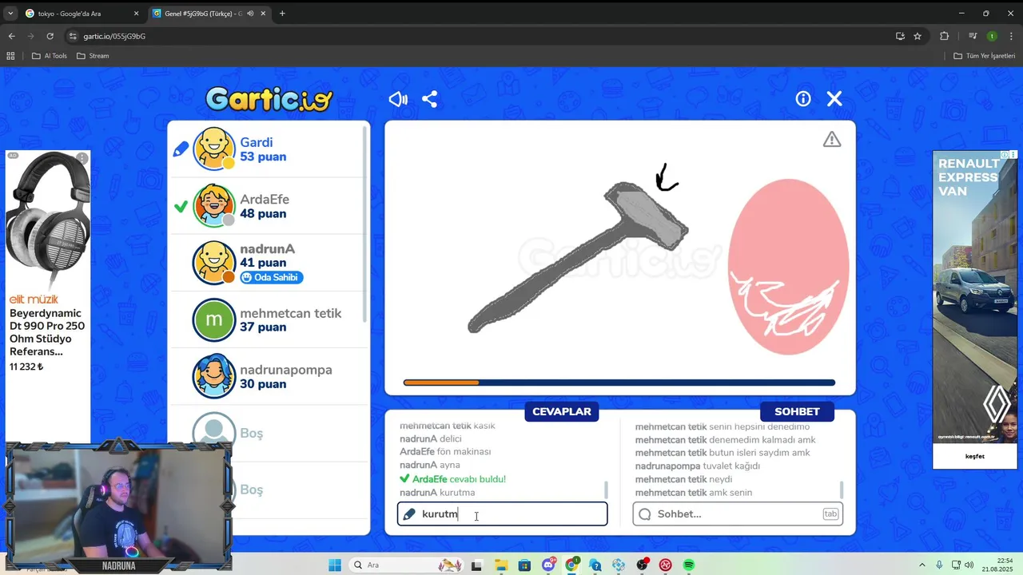The image size is (1023, 575).
Task: Mute the Gartic game sound speaker icon
Action: coord(398,99)
